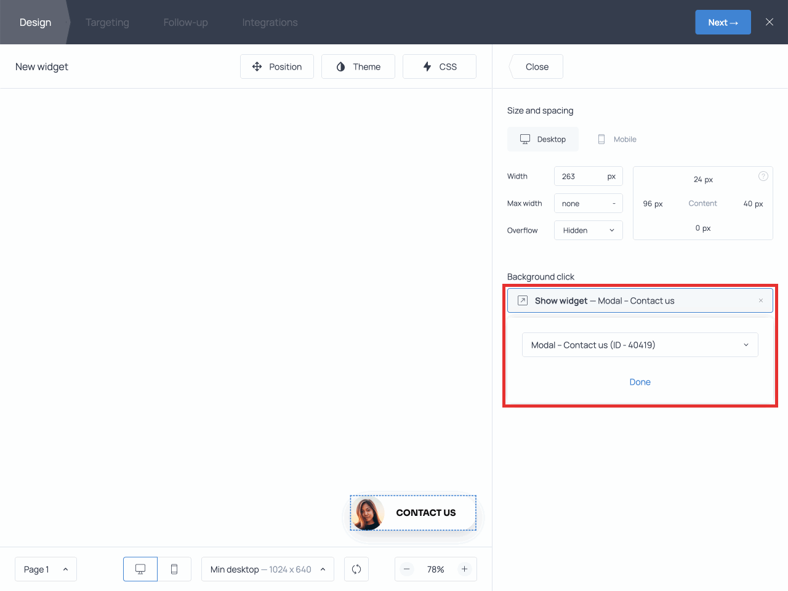Open the Modal – Contact us widget dropdown
Viewport: 788px width, 591px height.
(x=640, y=345)
